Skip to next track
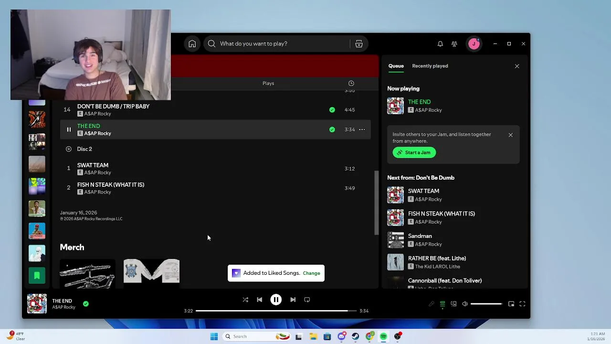 point(293,300)
